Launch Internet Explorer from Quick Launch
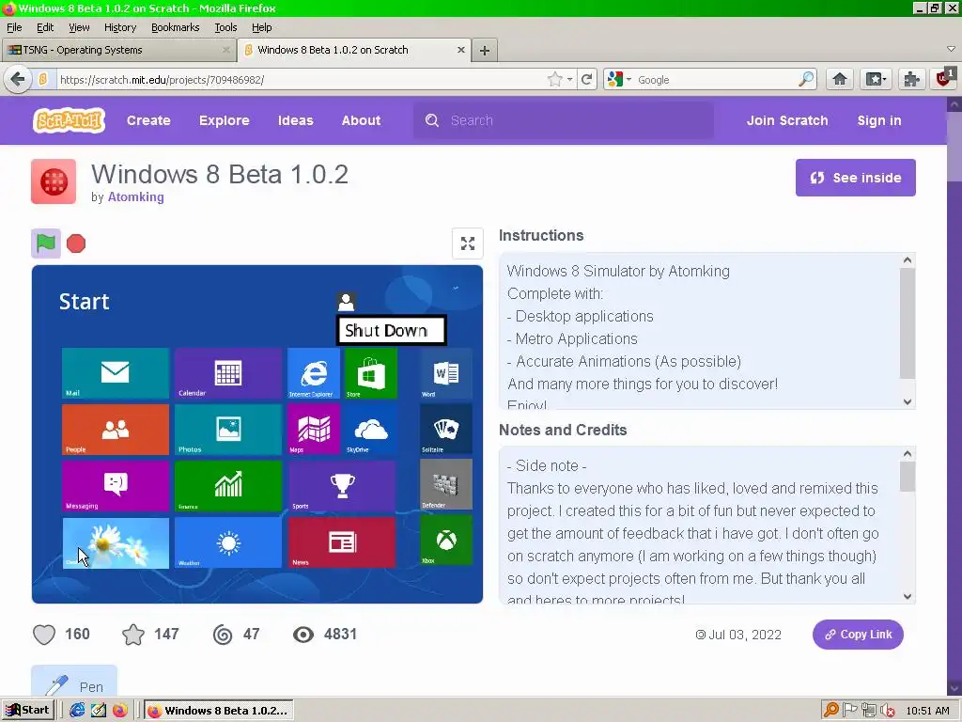962x722 pixels. pos(77,711)
